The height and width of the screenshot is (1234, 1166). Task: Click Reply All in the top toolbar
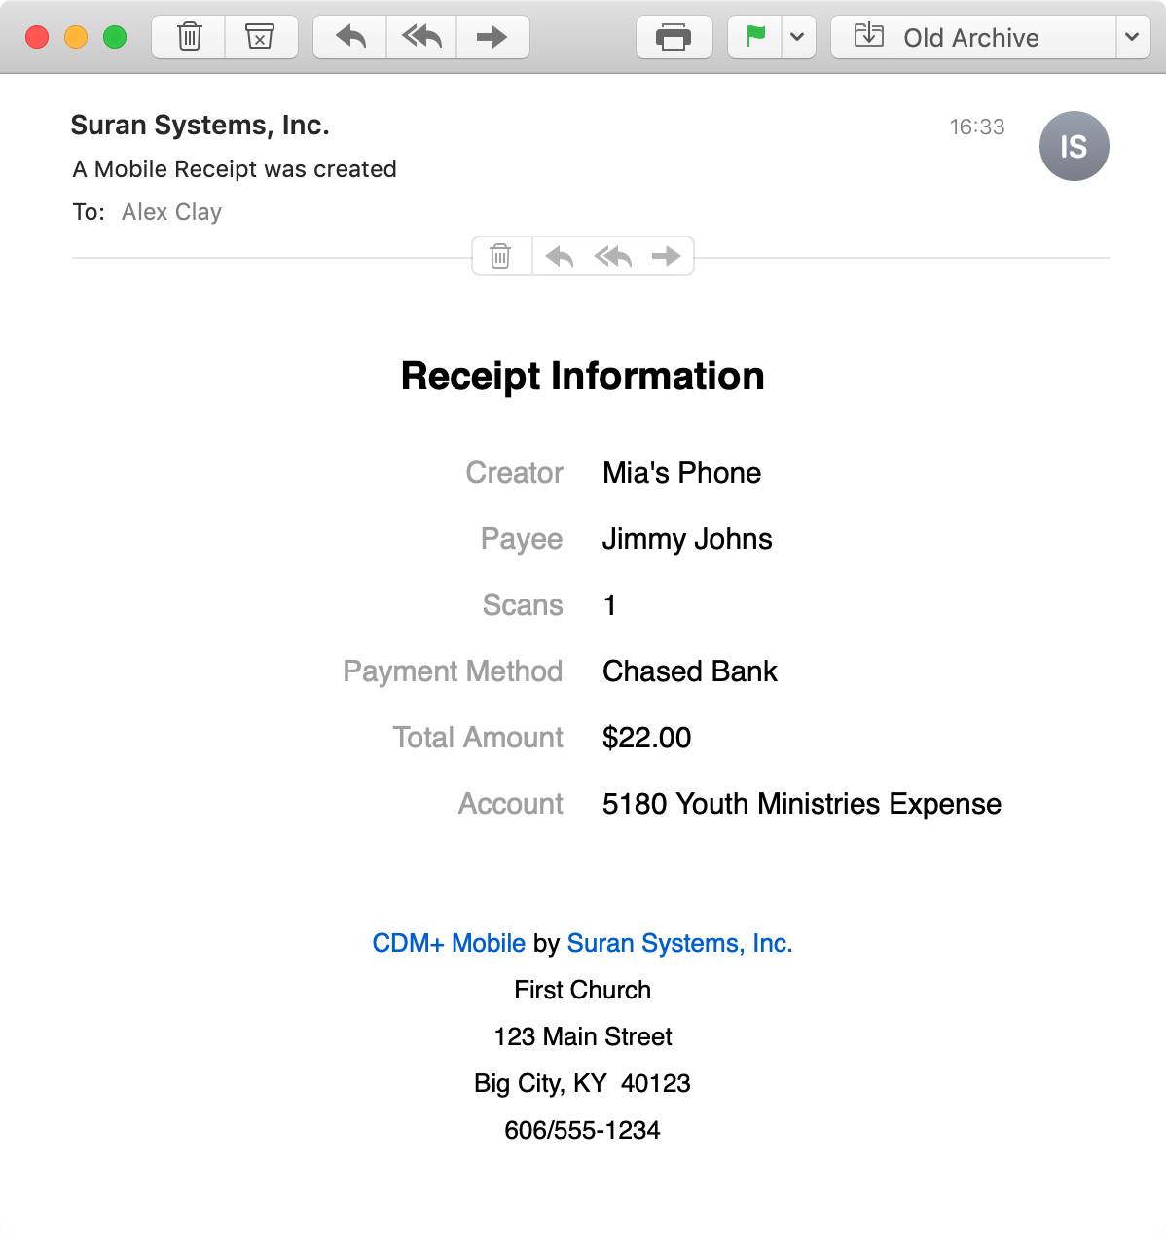pyautogui.click(x=421, y=38)
